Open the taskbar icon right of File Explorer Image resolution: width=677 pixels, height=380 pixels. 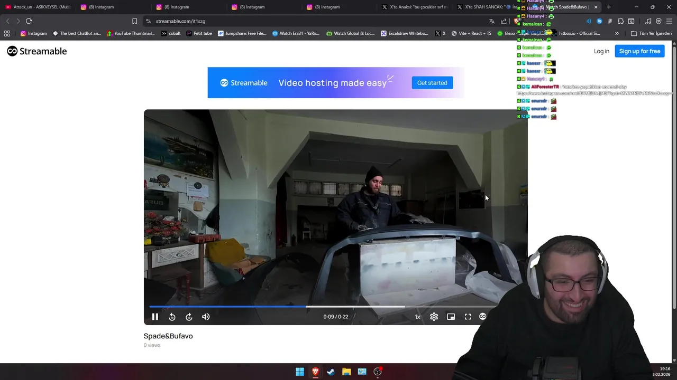click(362, 372)
